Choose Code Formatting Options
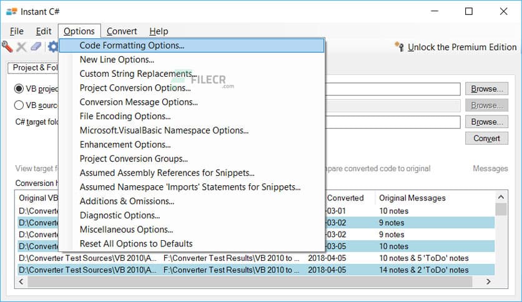 tap(192, 45)
